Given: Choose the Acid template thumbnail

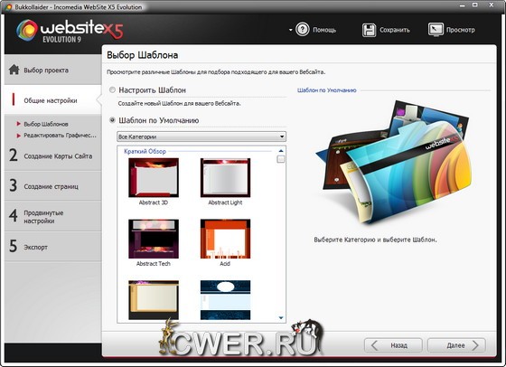Looking at the screenshot, I should (x=225, y=239).
